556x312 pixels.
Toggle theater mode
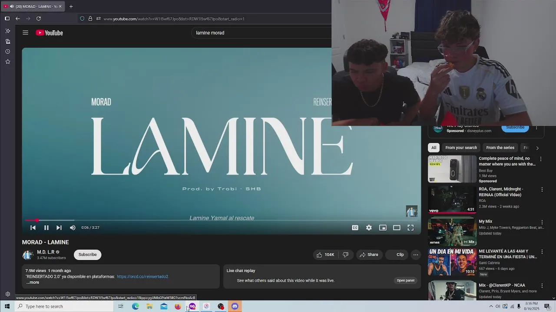tap(397, 227)
